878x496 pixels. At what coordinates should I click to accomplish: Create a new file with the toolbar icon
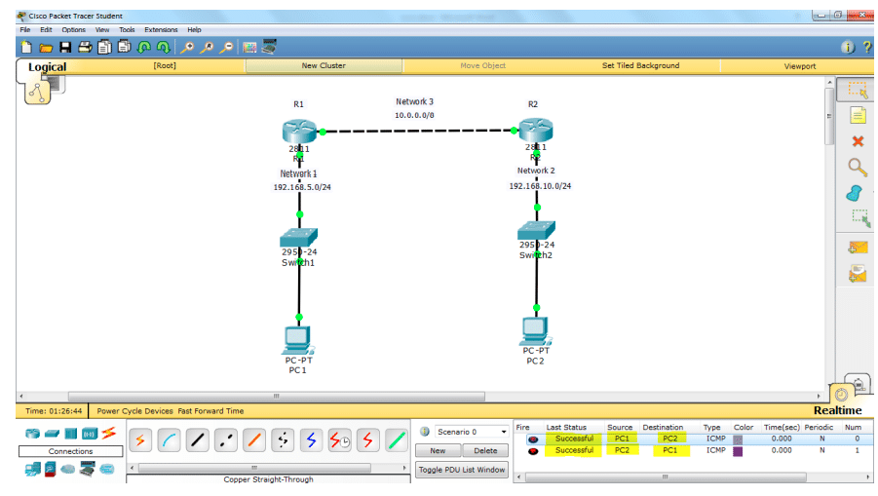click(x=26, y=47)
